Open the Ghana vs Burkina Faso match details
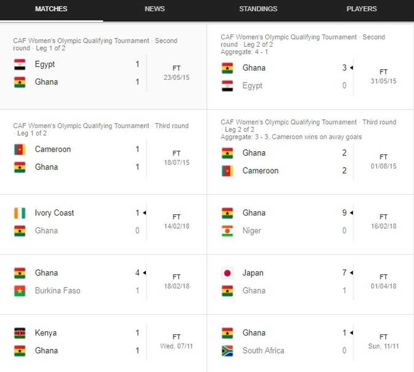Viewport: 414px width, 372px height. (x=103, y=281)
